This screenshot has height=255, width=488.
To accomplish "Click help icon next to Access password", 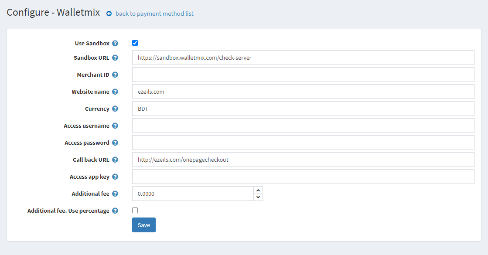I will 115,143.
